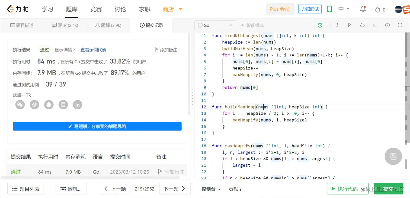
Task: Open the editor info icon
Action: coord(337,25)
